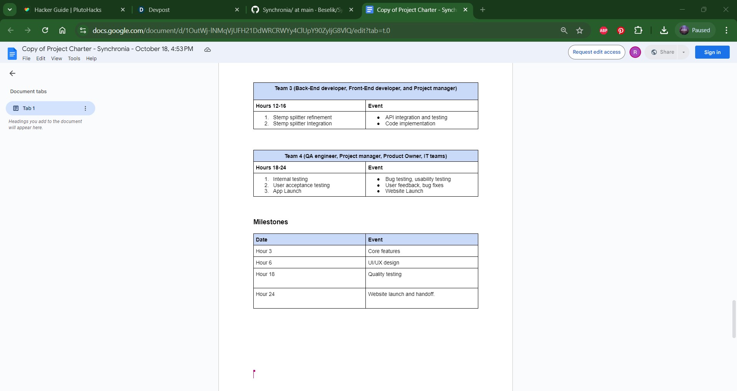Expand the Share dropdown arrow
This screenshot has height=391, width=737.
tap(683, 52)
